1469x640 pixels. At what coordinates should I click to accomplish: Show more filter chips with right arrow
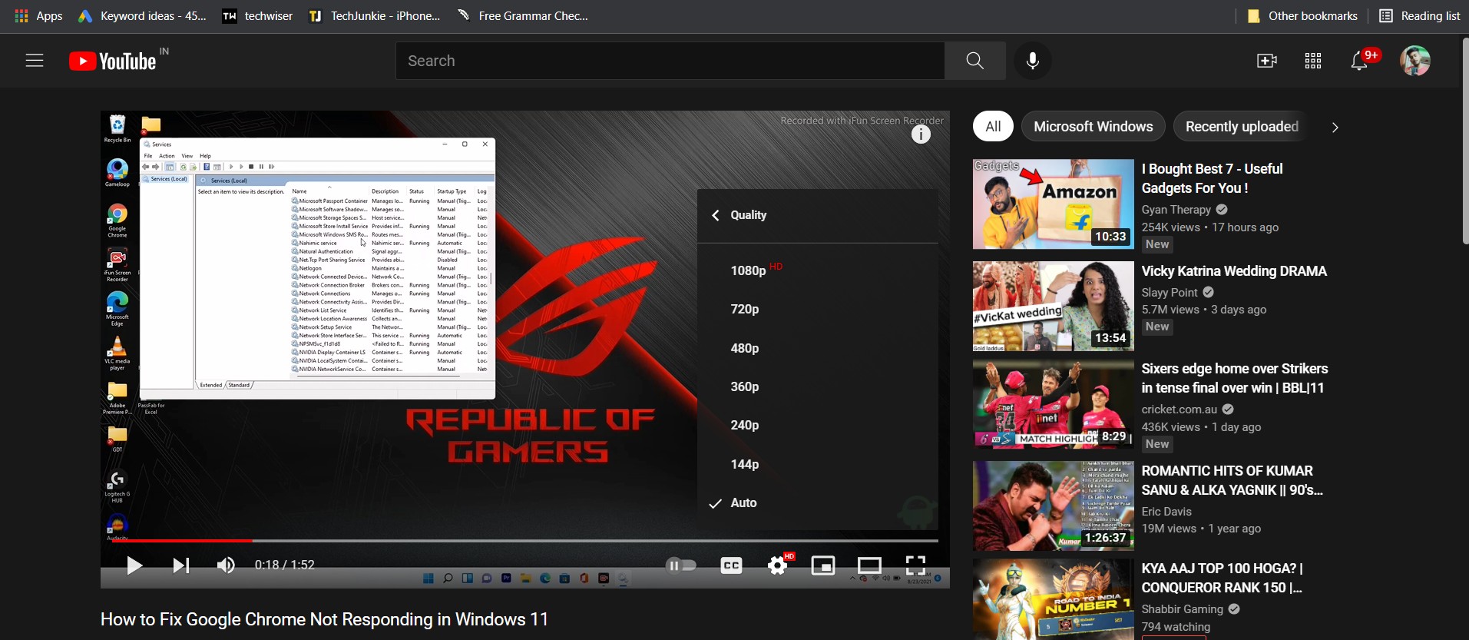coord(1335,128)
